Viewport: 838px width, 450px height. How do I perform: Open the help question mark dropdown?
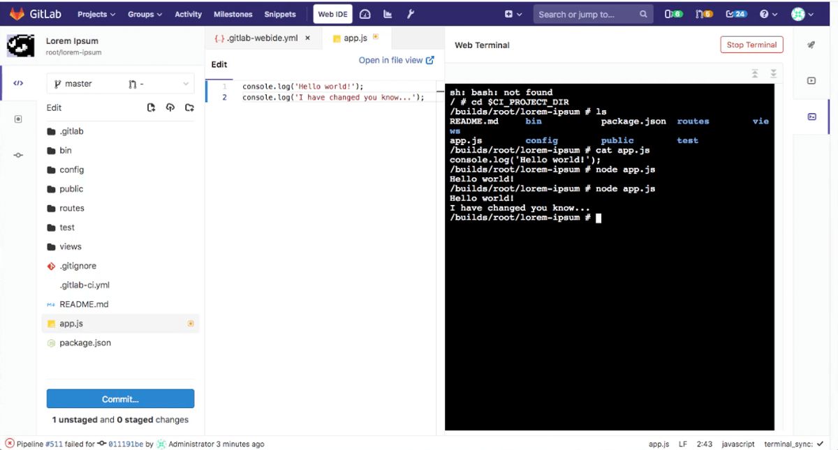point(766,13)
